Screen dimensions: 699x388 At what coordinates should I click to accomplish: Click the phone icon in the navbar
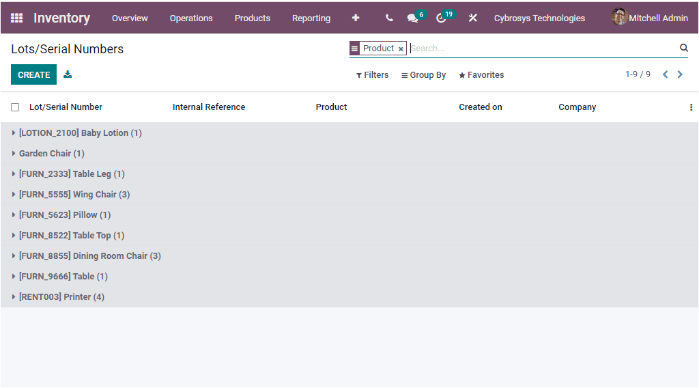389,18
